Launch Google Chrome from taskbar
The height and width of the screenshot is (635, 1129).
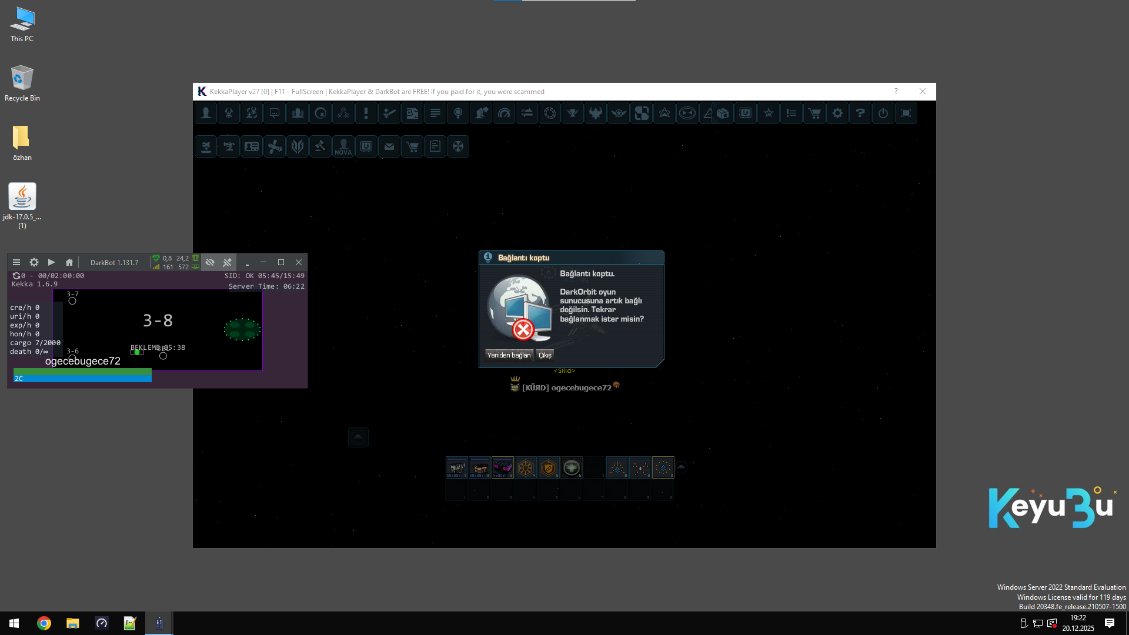tap(44, 623)
